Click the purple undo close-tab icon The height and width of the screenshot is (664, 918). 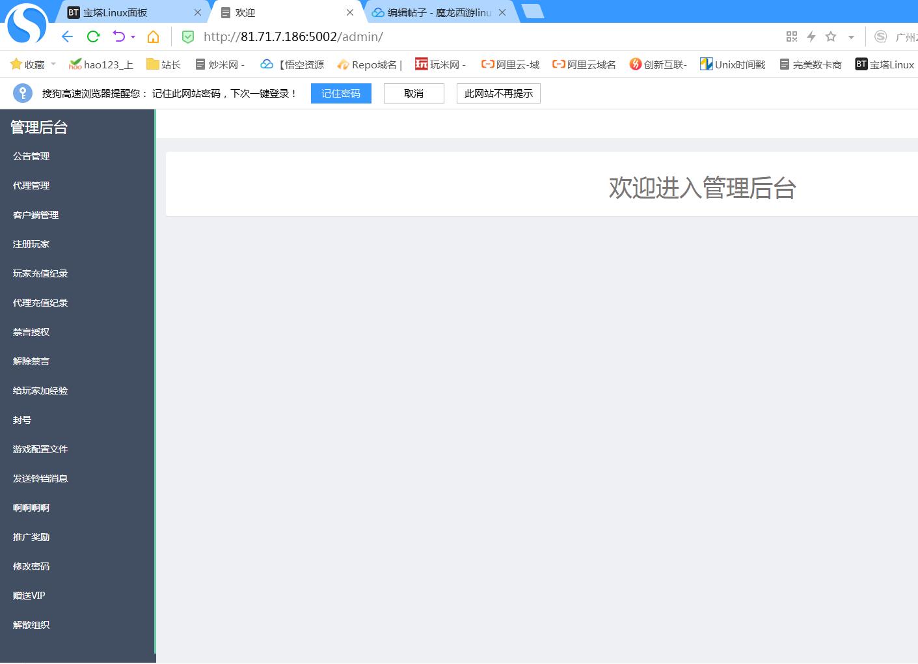118,36
